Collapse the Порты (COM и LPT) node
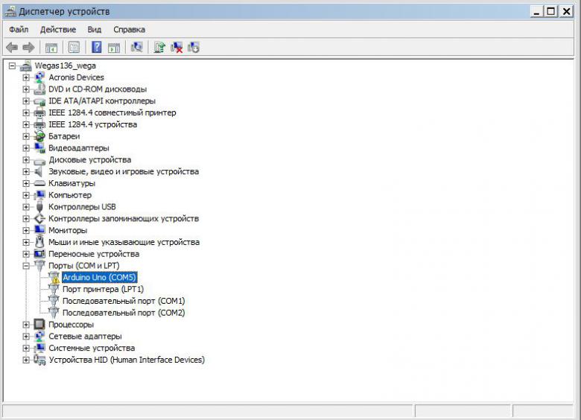The width and height of the screenshot is (581, 420). click(26, 266)
